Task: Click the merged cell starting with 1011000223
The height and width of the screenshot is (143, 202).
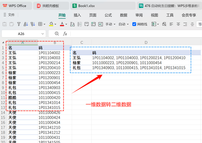Action: (146, 63)
